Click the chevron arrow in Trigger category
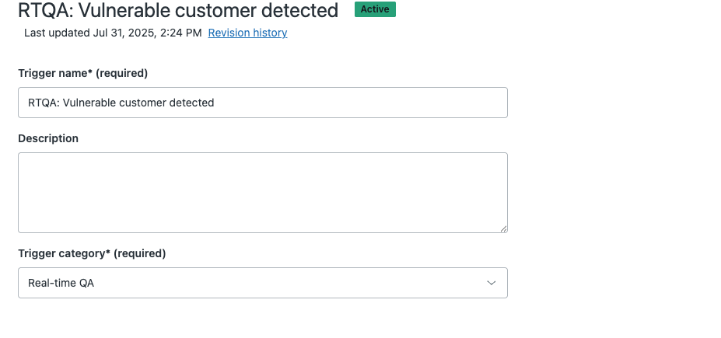Image resolution: width=721 pixels, height=338 pixels. (492, 283)
